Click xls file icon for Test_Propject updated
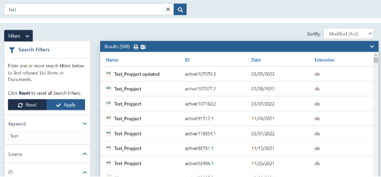This screenshot has height=177, width=381. [x=108, y=74]
